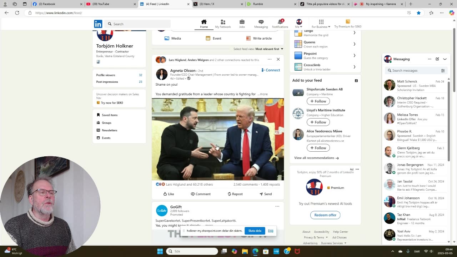
Task: Repost Agneta Olsson's post
Action: pyautogui.click(x=235, y=194)
